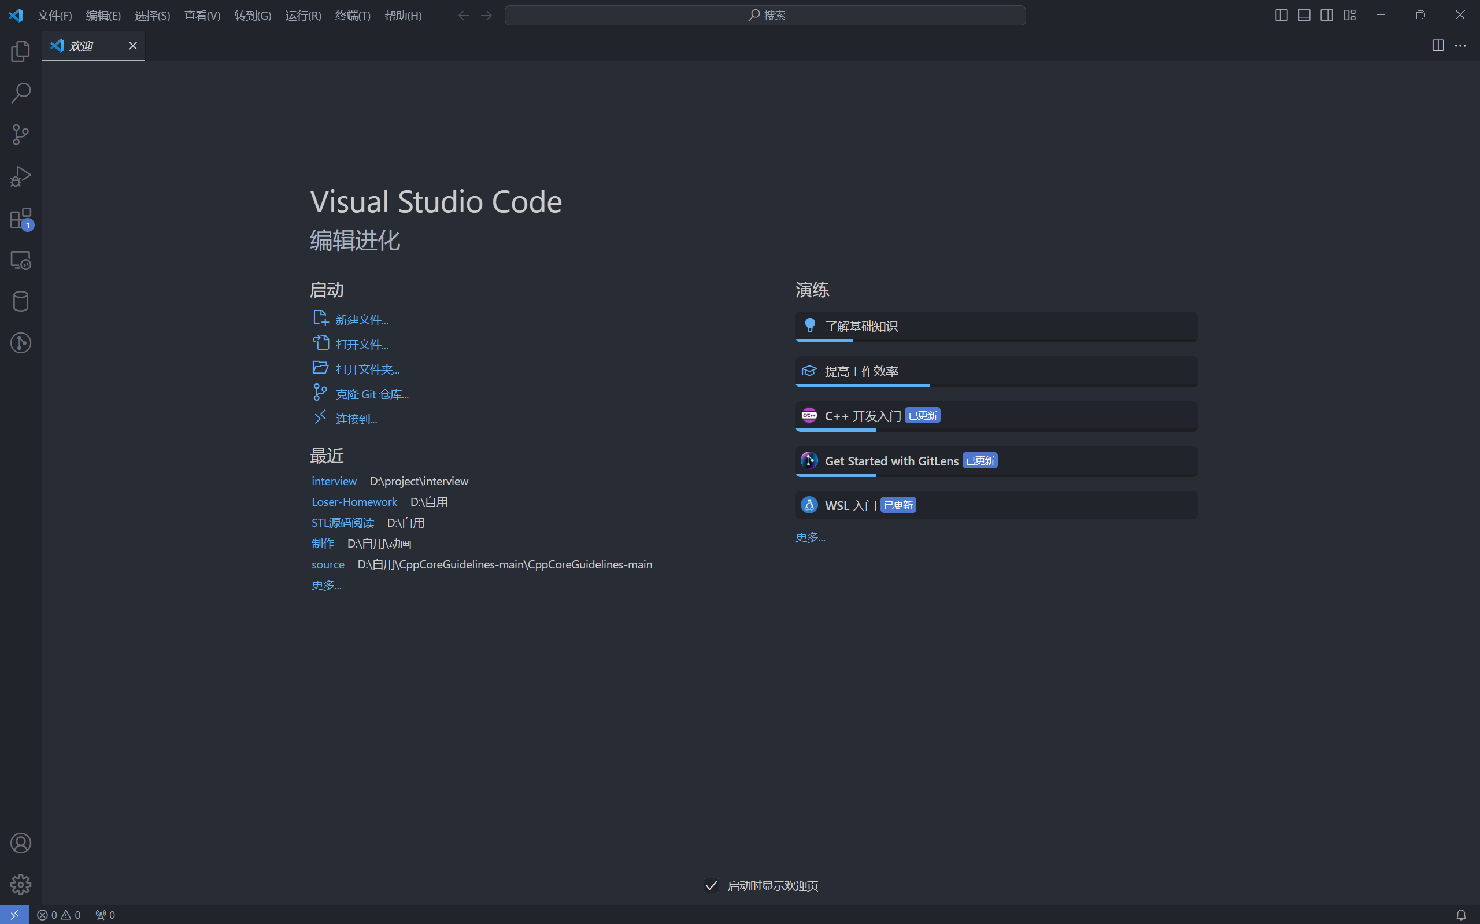Image resolution: width=1480 pixels, height=924 pixels.
Task: Open the Remote Explorer view
Action: point(21,260)
